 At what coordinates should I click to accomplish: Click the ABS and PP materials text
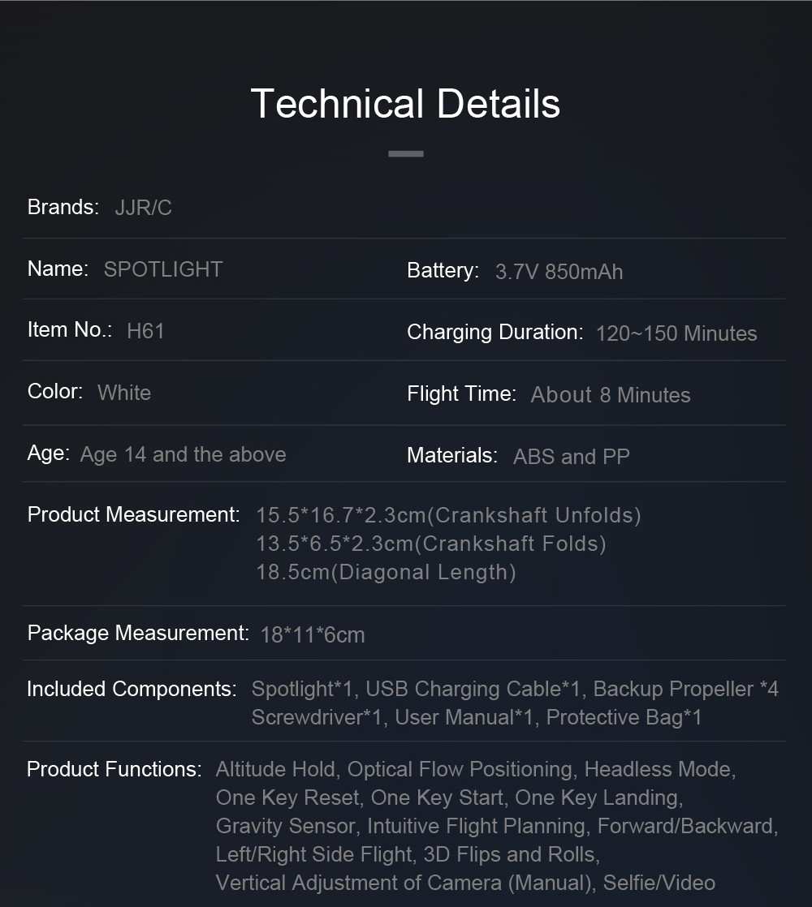(x=571, y=457)
